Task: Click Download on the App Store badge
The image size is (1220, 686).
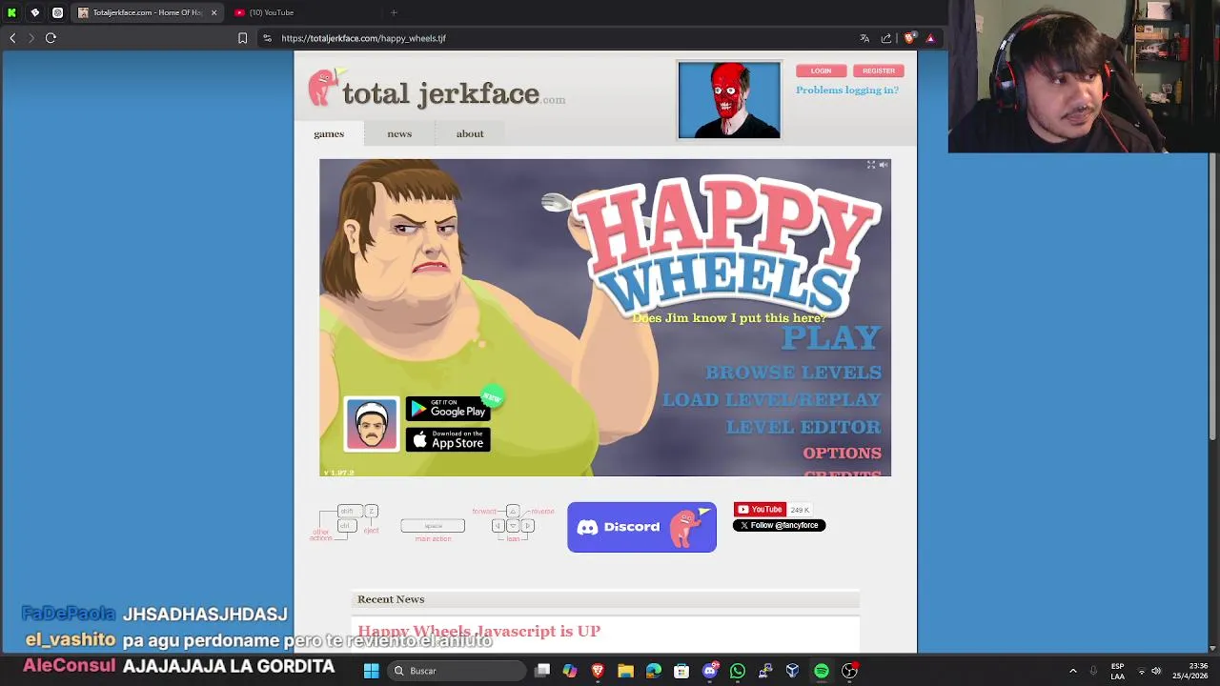Action: [x=448, y=439]
